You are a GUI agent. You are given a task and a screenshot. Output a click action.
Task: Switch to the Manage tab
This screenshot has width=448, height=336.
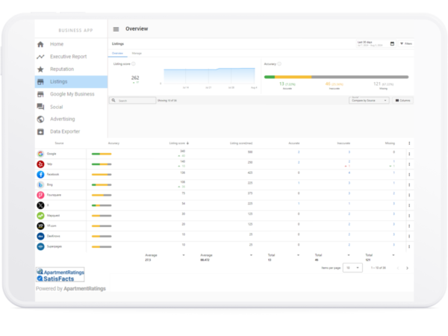click(137, 54)
